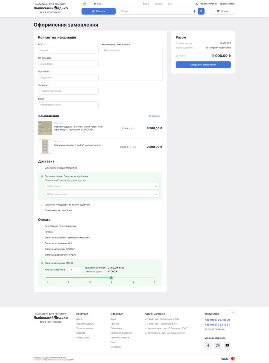This screenshot has width=269, height=363.
Task: Click the Львівський Дядько logo in header
Action: [x=51, y=8]
